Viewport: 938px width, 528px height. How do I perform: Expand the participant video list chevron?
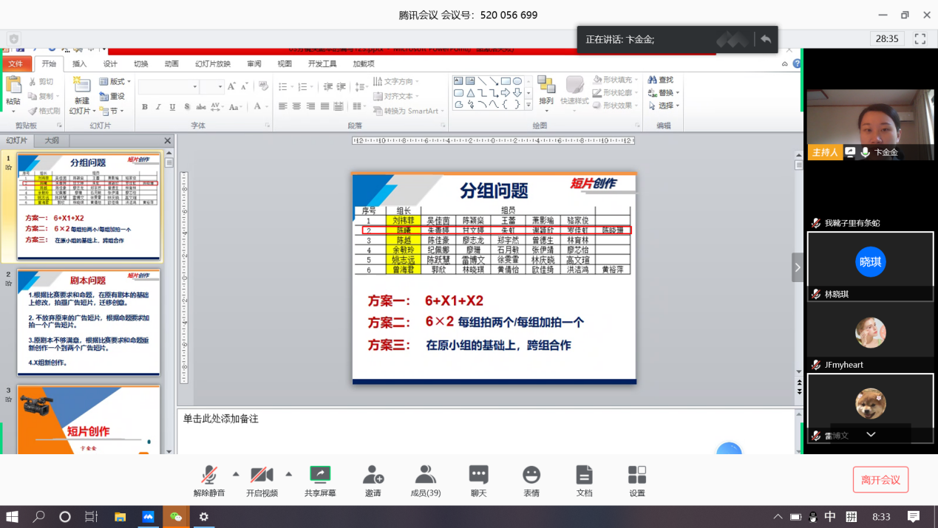(x=871, y=434)
